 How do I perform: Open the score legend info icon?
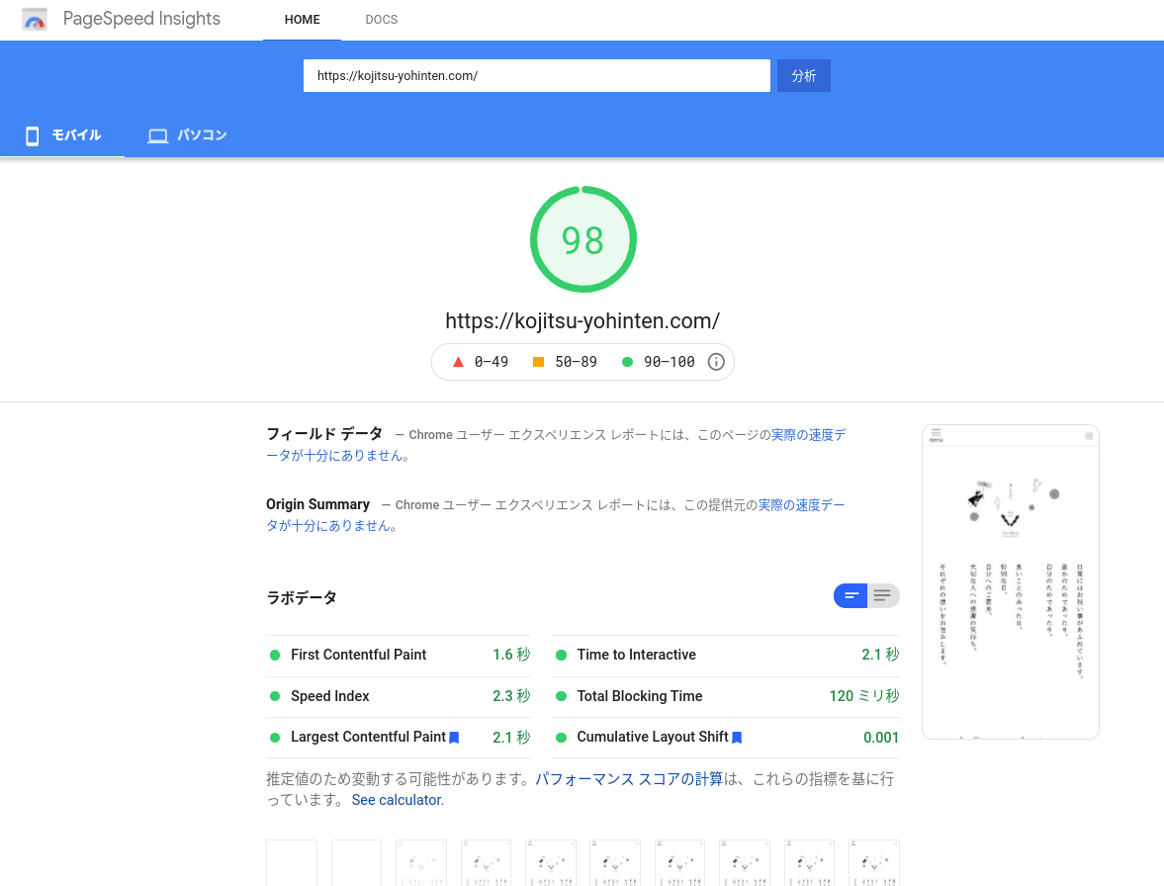click(x=716, y=361)
